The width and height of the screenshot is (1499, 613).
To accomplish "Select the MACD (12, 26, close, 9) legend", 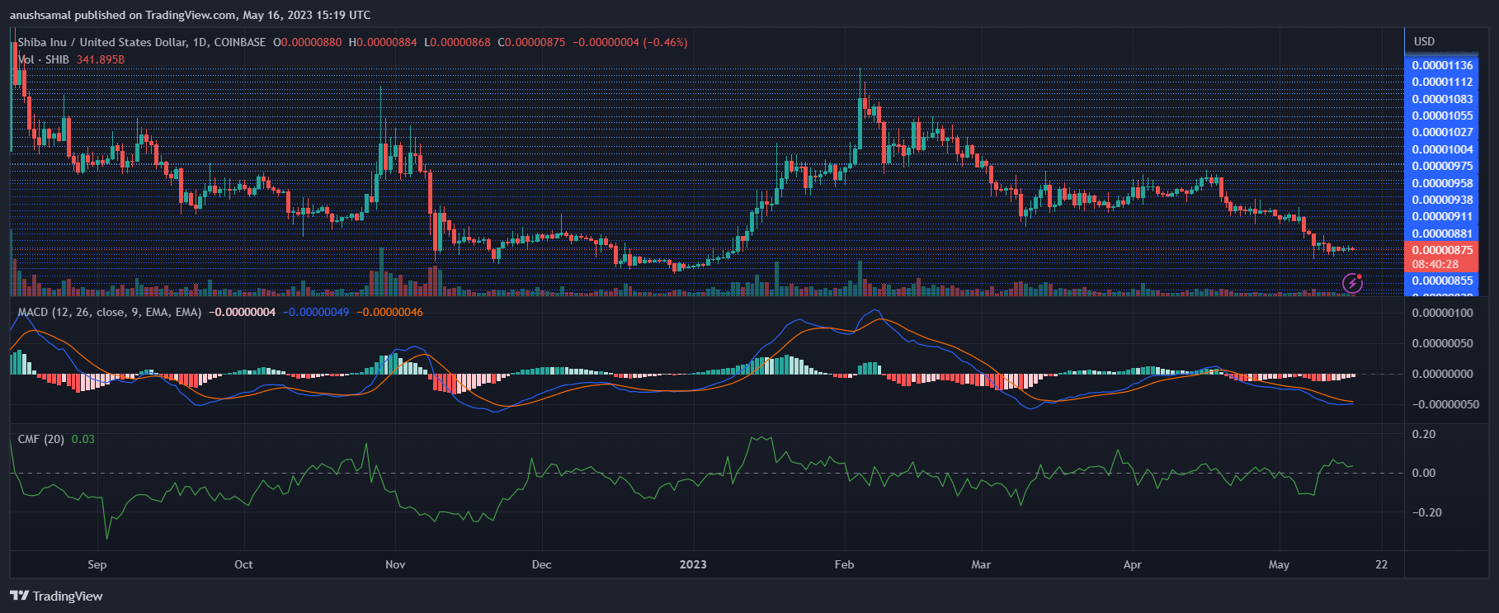I will 110,312.
